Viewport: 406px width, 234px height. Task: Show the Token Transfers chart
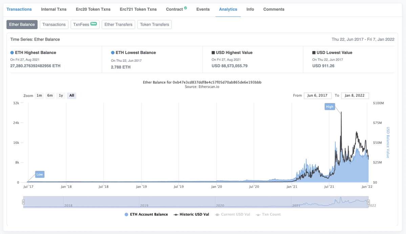pos(154,24)
